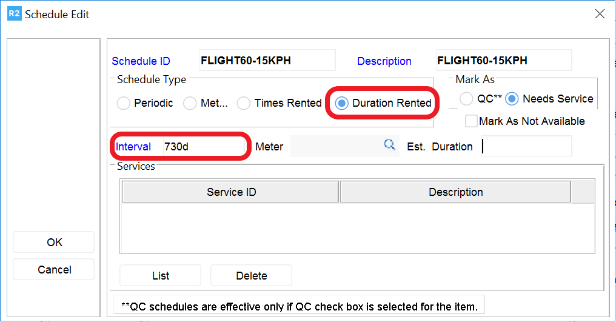Enable Mark As Not Available checkbox
616x322 pixels.
pyautogui.click(x=471, y=121)
